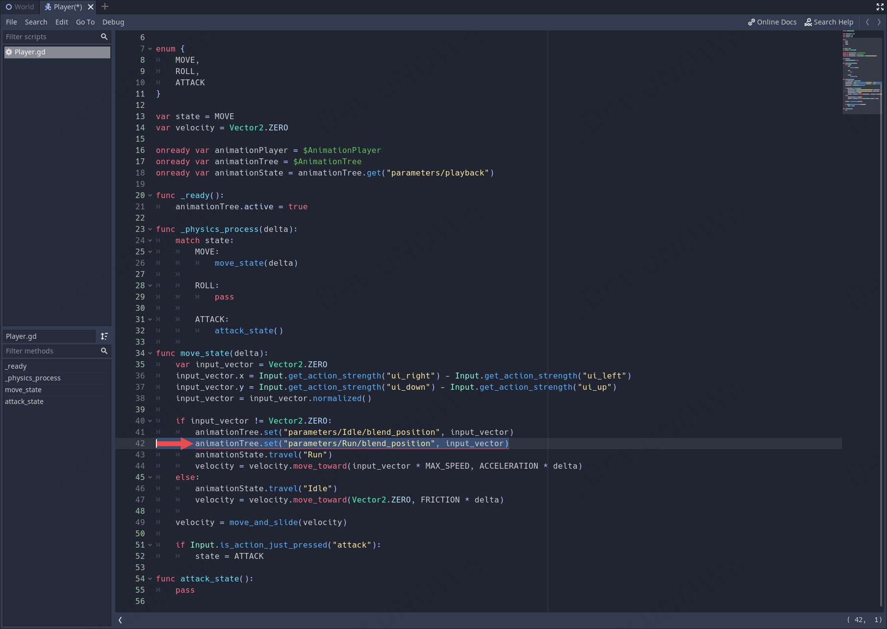Viewport: 887px width, 629px height.
Task: Fold the attack input if at line 51
Action: click(x=150, y=545)
